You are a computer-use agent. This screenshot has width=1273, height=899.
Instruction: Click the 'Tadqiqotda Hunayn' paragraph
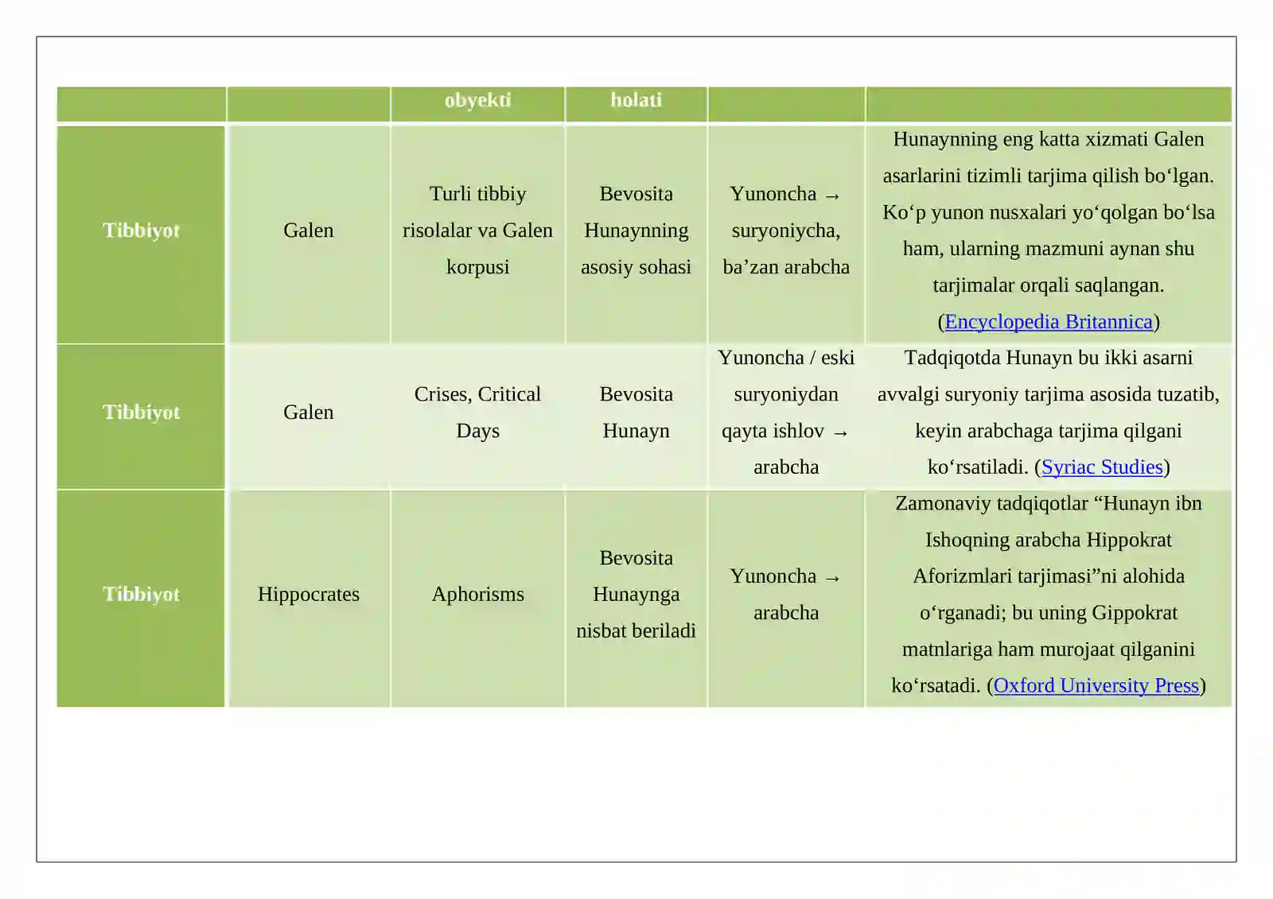click(x=1049, y=413)
